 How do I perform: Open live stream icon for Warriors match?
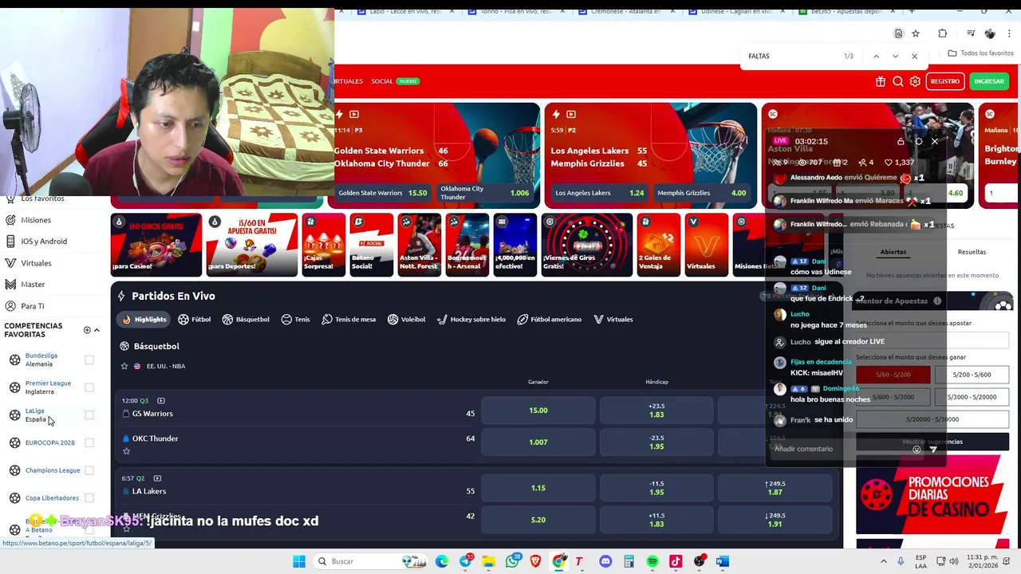pyautogui.click(x=161, y=401)
